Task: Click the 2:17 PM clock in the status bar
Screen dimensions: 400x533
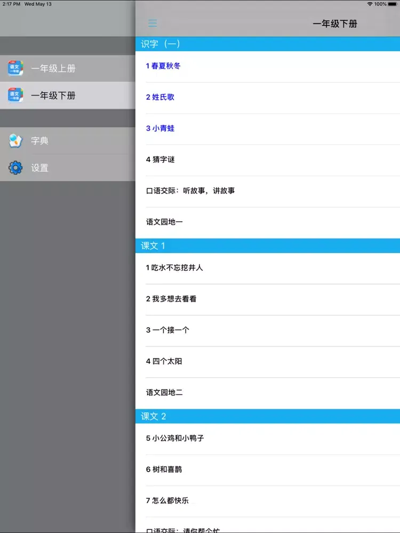Action: pyautogui.click(x=11, y=4)
